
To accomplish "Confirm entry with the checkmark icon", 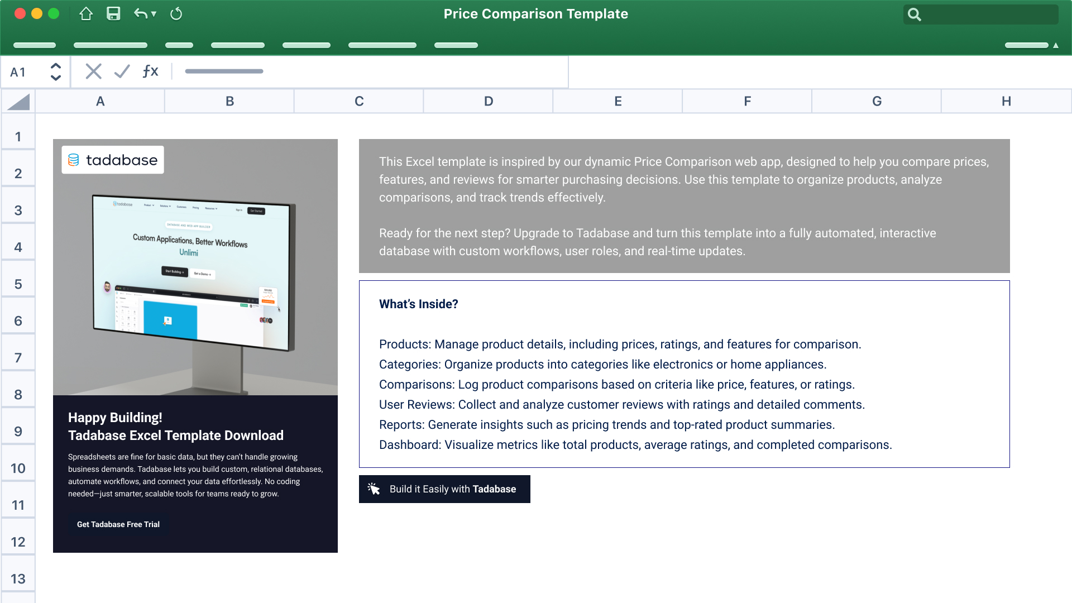I will pyautogui.click(x=122, y=71).
